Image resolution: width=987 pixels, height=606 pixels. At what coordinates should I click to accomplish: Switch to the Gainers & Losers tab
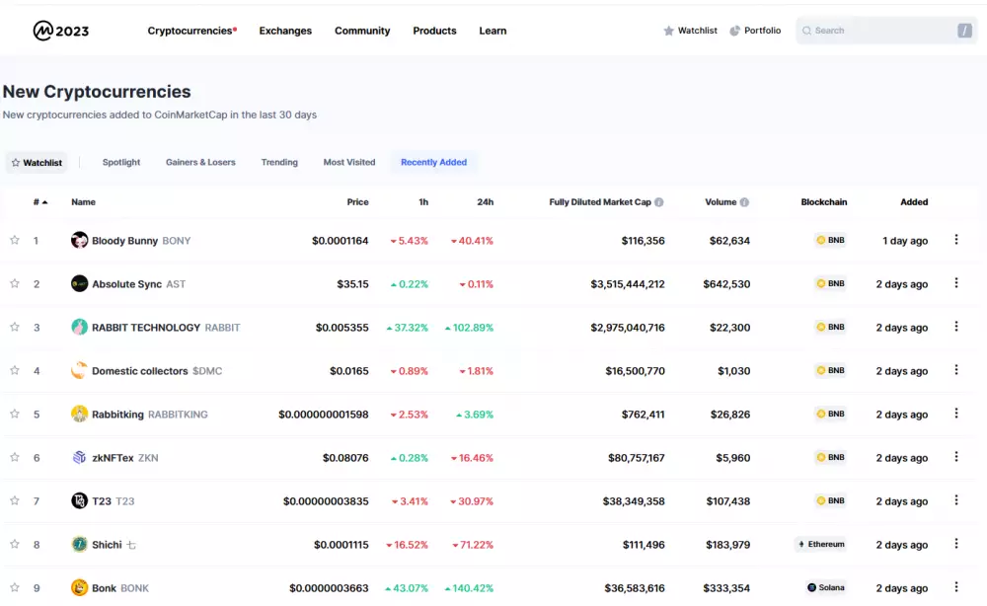pos(200,162)
